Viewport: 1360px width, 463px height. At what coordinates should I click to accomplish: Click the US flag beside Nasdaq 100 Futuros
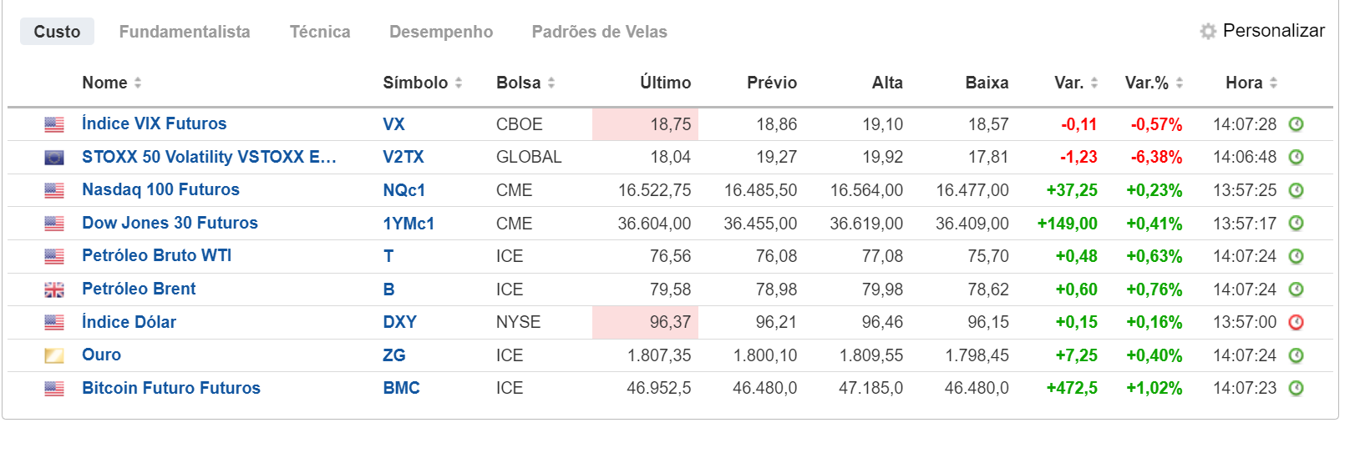[54, 190]
